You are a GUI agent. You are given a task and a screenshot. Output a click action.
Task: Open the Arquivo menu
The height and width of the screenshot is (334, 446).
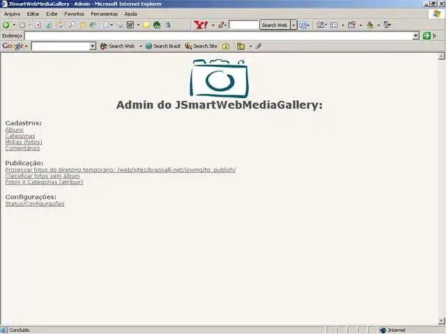(12, 14)
